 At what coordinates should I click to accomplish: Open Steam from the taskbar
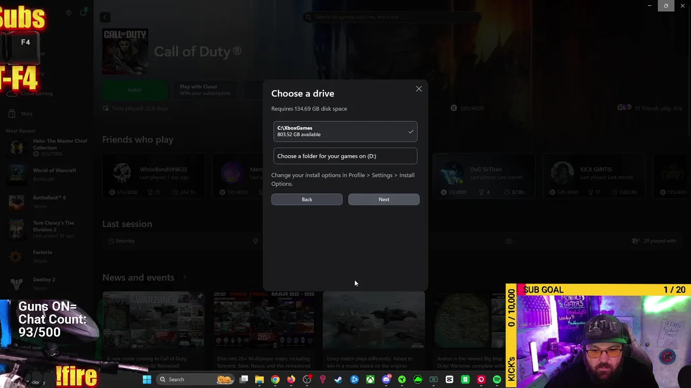pos(338,379)
